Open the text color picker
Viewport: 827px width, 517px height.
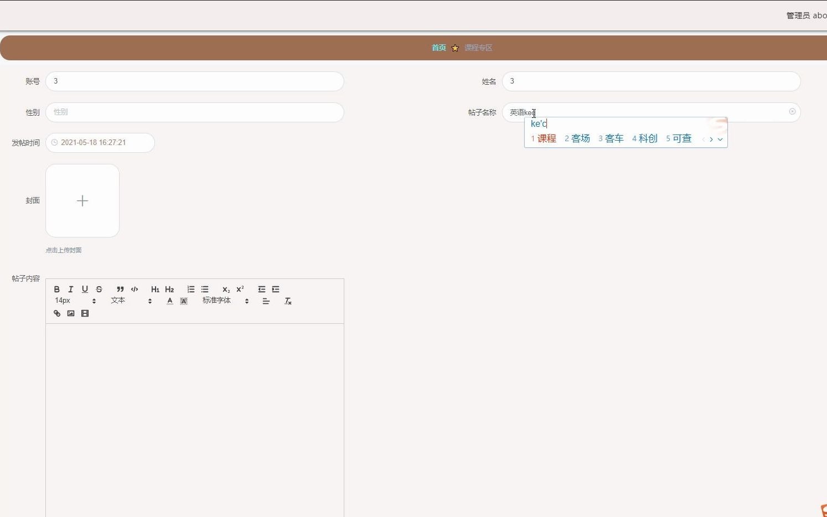pyautogui.click(x=170, y=301)
